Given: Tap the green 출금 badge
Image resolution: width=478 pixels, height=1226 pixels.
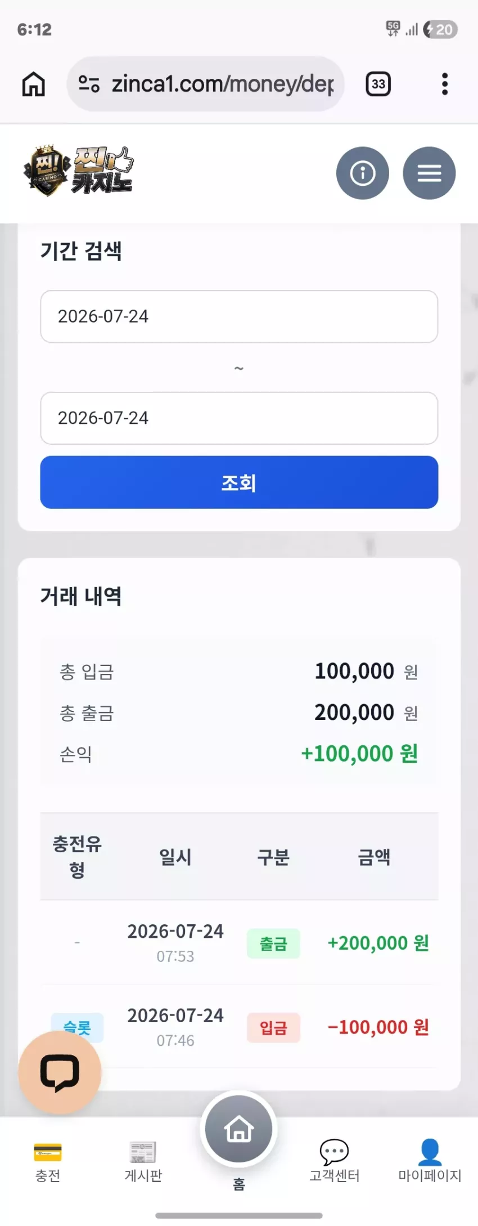Looking at the screenshot, I should click(x=273, y=943).
